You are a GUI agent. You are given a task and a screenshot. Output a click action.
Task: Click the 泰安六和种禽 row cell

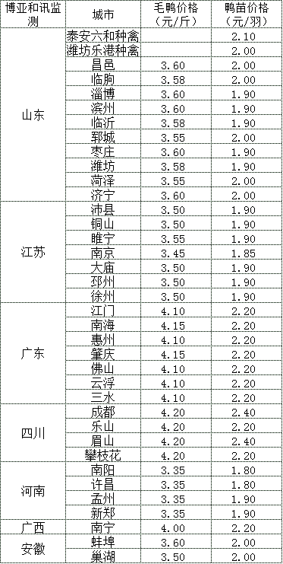tap(102, 36)
